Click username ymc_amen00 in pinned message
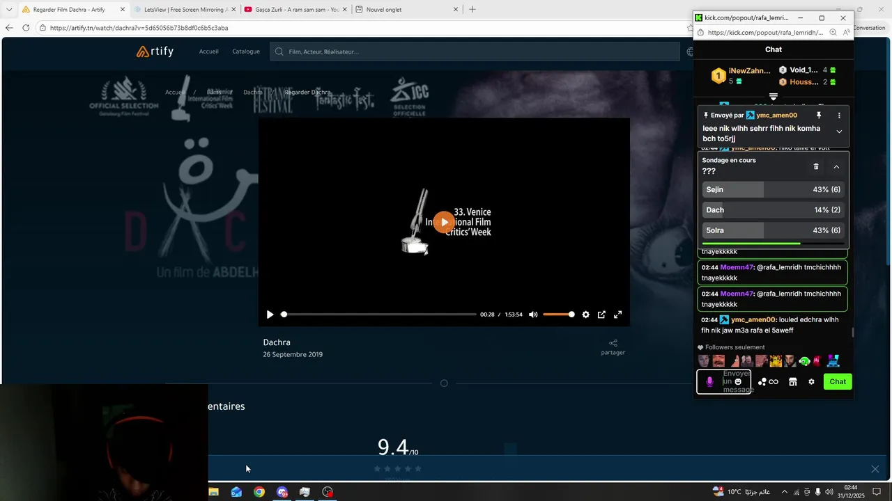 click(776, 116)
